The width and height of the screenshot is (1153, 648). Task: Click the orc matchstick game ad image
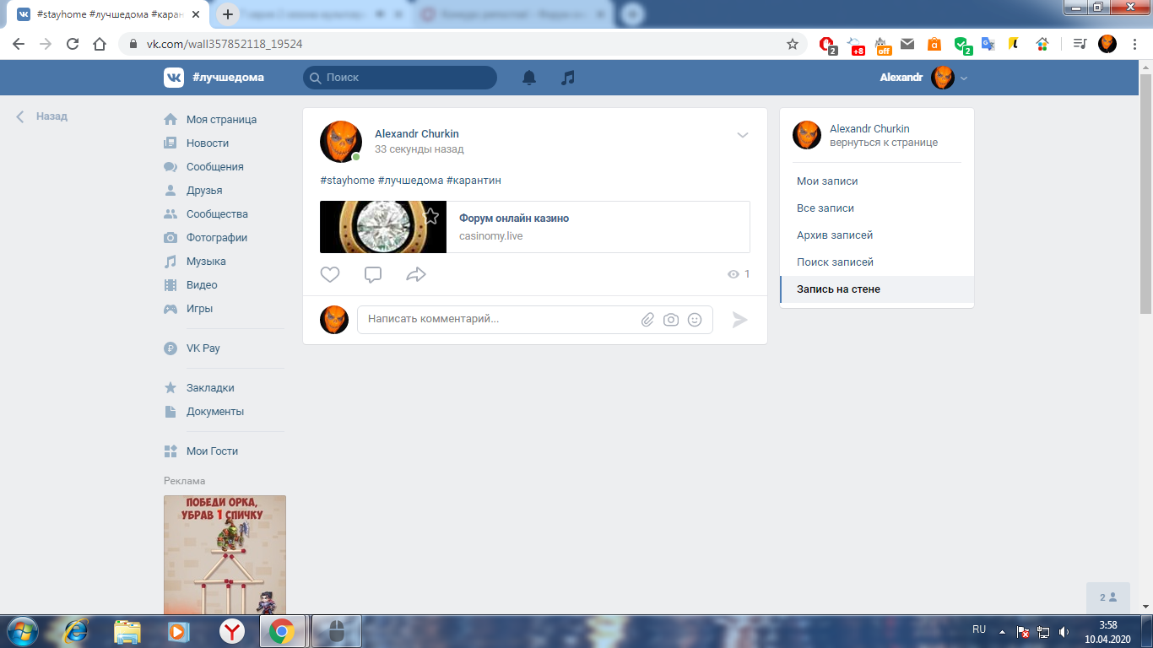[225, 554]
